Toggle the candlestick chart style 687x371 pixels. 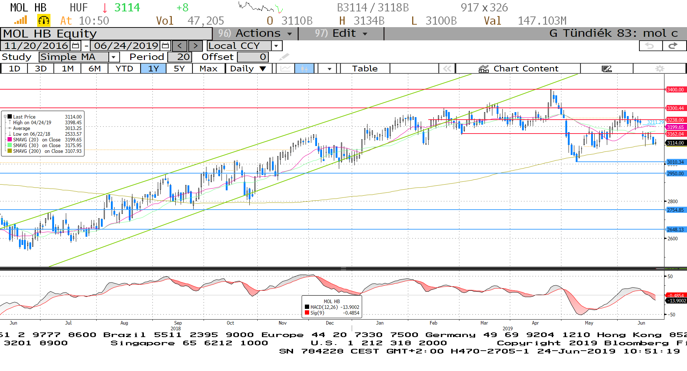pyautogui.click(x=304, y=69)
